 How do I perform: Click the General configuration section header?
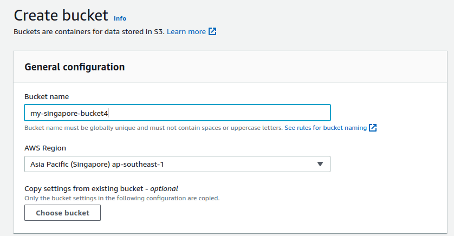[x=75, y=67]
